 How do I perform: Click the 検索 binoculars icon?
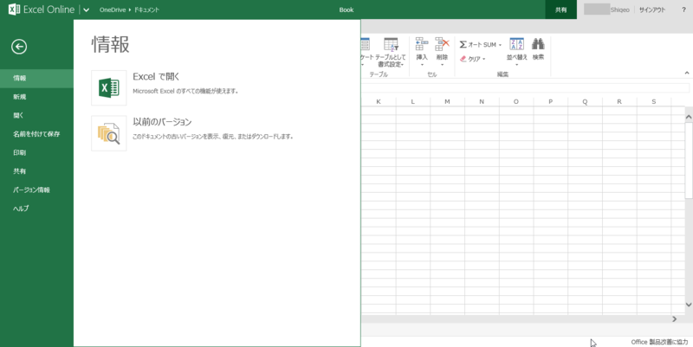point(538,44)
